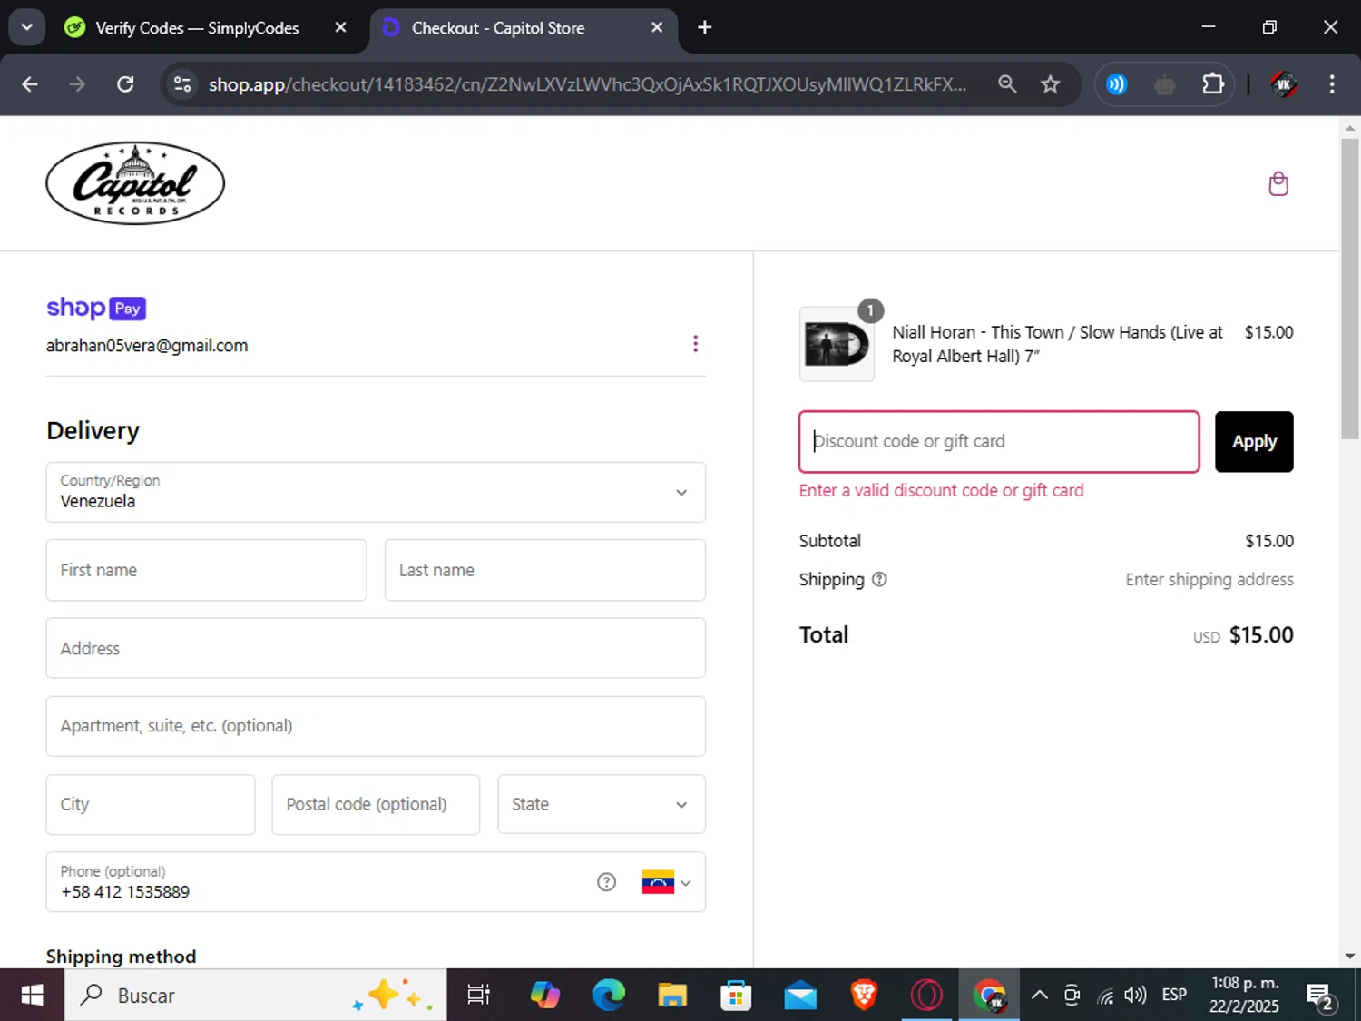Close the Verify Codes — SimplyCodes tab

tap(340, 28)
